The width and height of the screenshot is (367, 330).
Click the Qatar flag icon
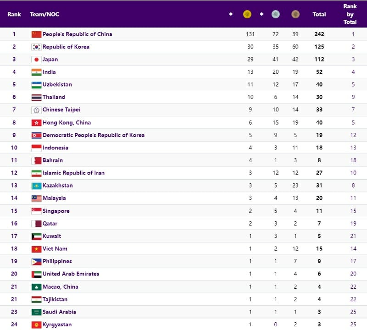36,224
